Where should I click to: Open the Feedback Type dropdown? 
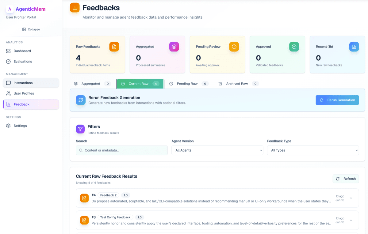coord(313,150)
